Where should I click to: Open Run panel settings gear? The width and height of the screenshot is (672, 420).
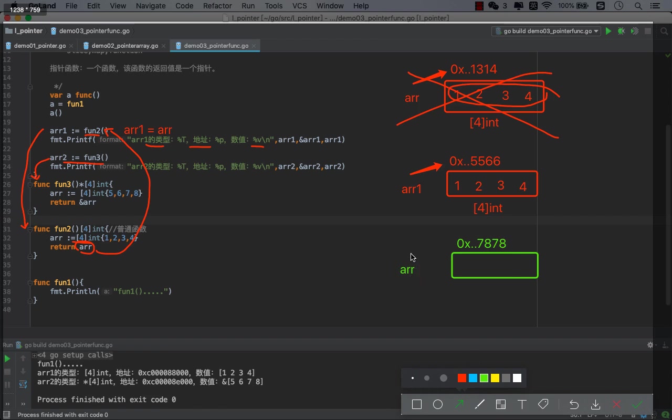[650, 345]
